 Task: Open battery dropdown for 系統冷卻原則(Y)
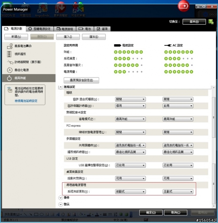130,192
